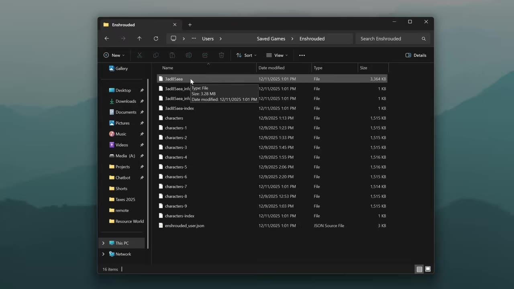Click the sidebar vertical scrollbar
This screenshot has width=514, height=289.
click(x=148, y=164)
